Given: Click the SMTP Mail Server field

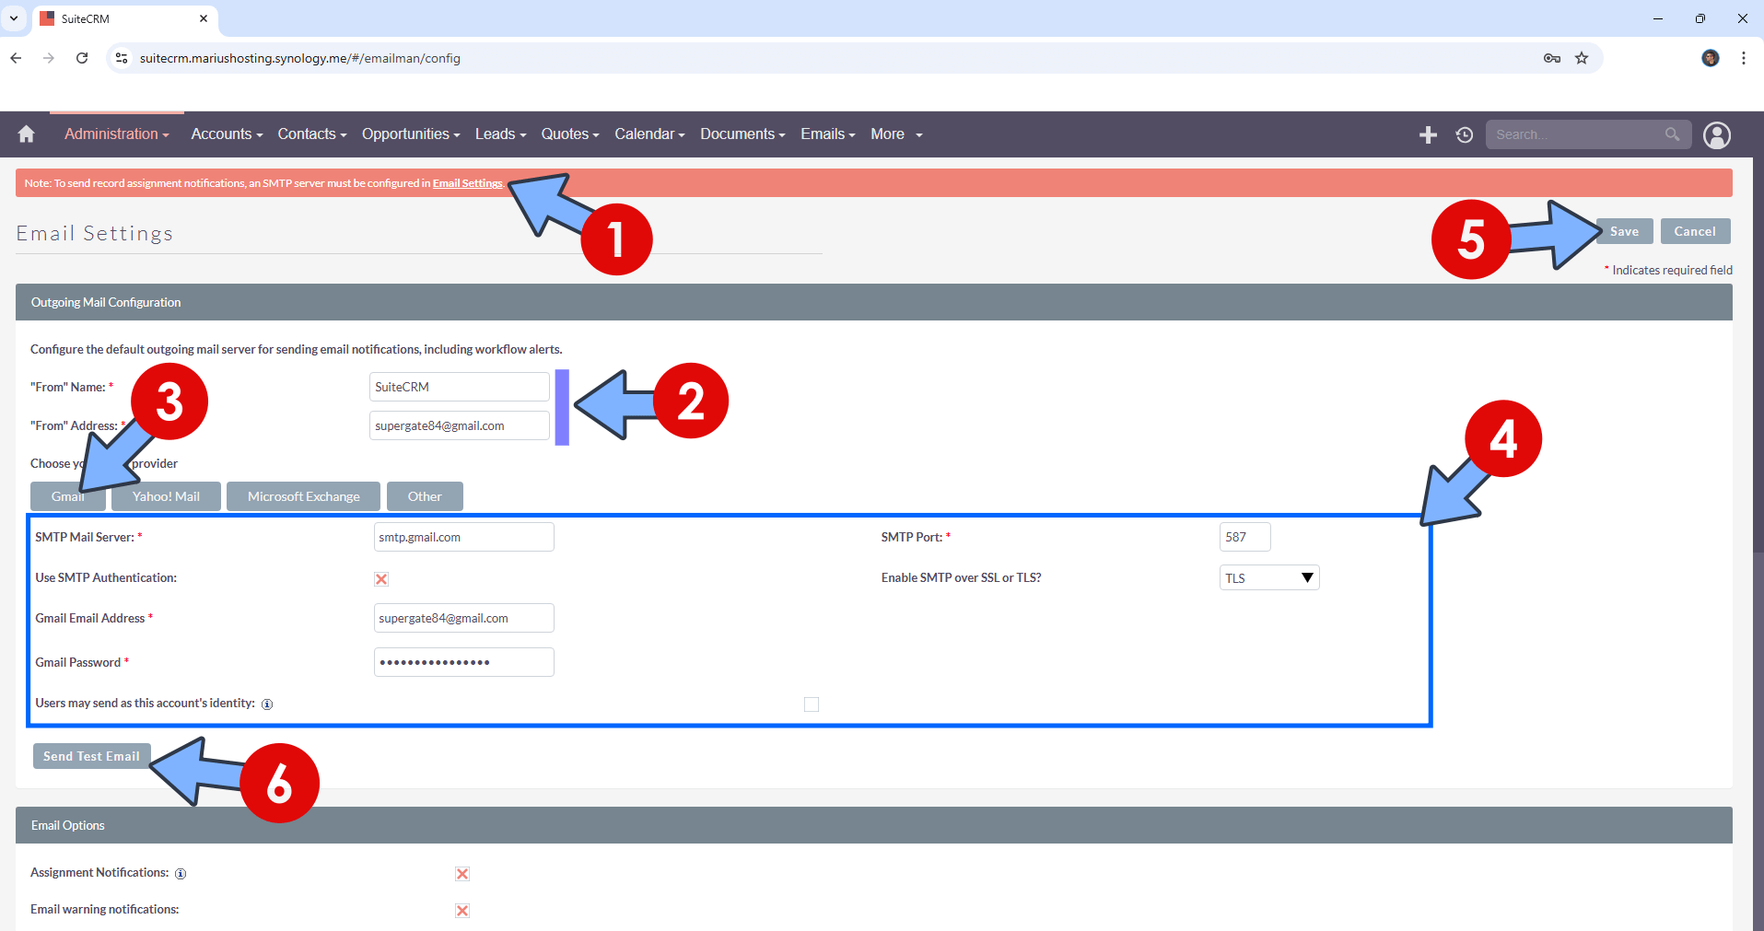Looking at the screenshot, I should [464, 537].
